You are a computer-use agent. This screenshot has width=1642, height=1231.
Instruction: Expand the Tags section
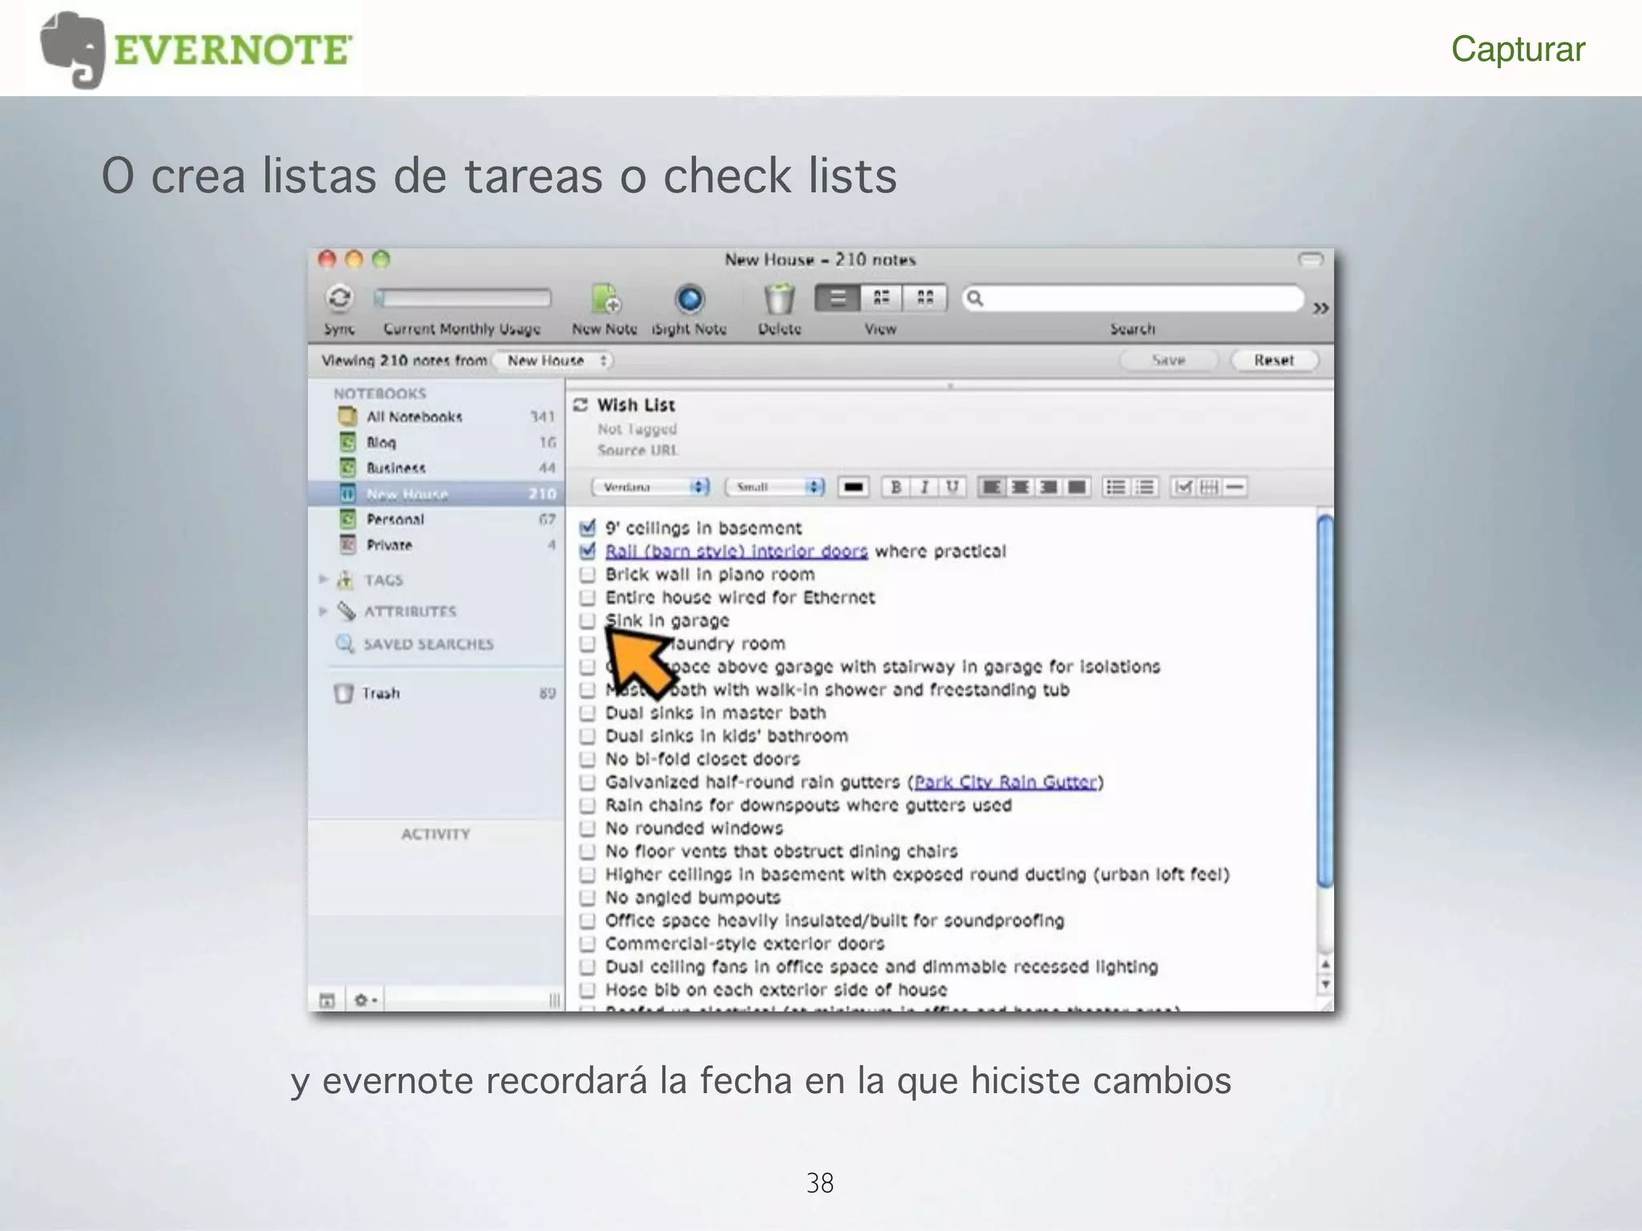click(x=323, y=579)
